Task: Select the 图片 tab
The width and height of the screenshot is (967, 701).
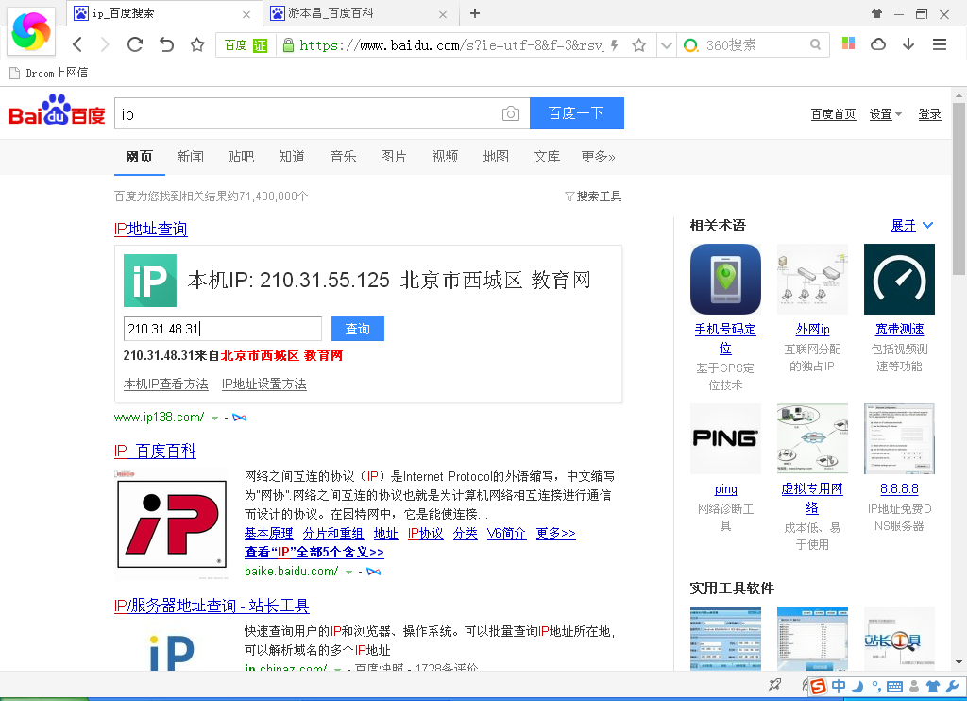Action: pyautogui.click(x=394, y=157)
